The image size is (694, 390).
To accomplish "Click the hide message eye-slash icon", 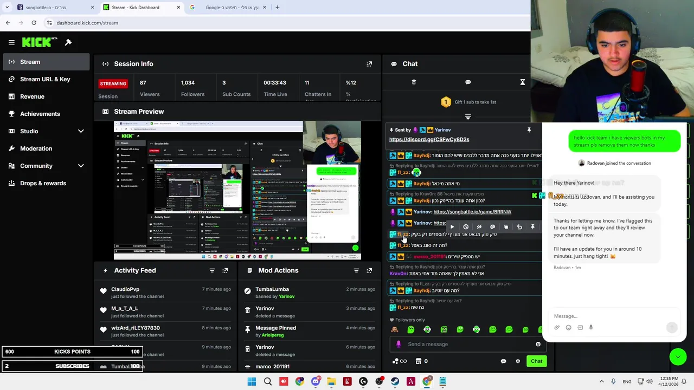I will coord(479,227).
